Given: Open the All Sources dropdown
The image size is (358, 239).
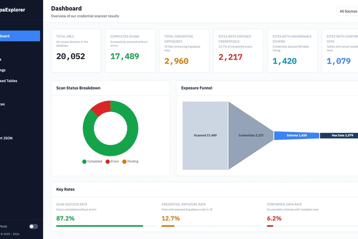Looking at the screenshot, I should (x=347, y=11).
